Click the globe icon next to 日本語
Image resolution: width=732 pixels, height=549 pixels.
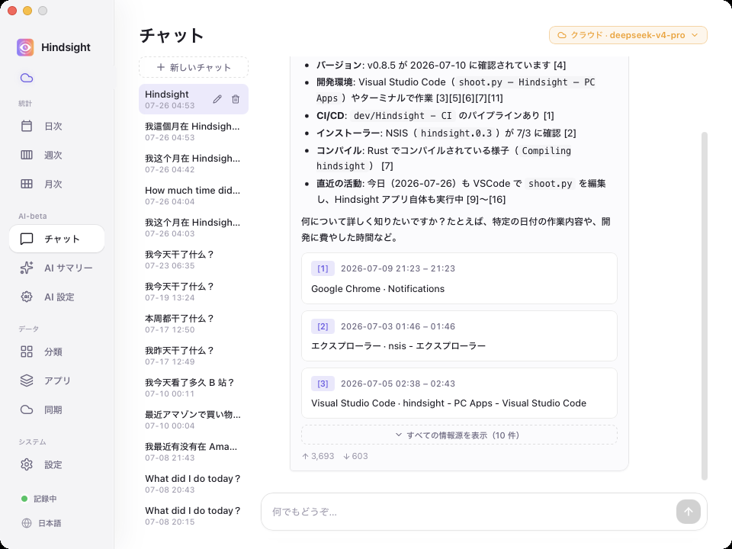click(x=27, y=523)
